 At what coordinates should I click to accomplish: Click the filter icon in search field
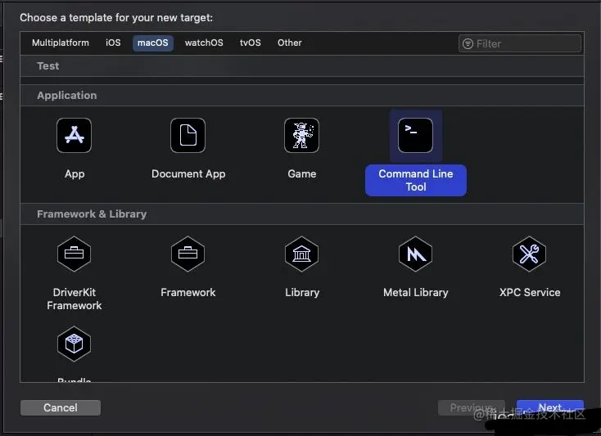pos(468,43)
